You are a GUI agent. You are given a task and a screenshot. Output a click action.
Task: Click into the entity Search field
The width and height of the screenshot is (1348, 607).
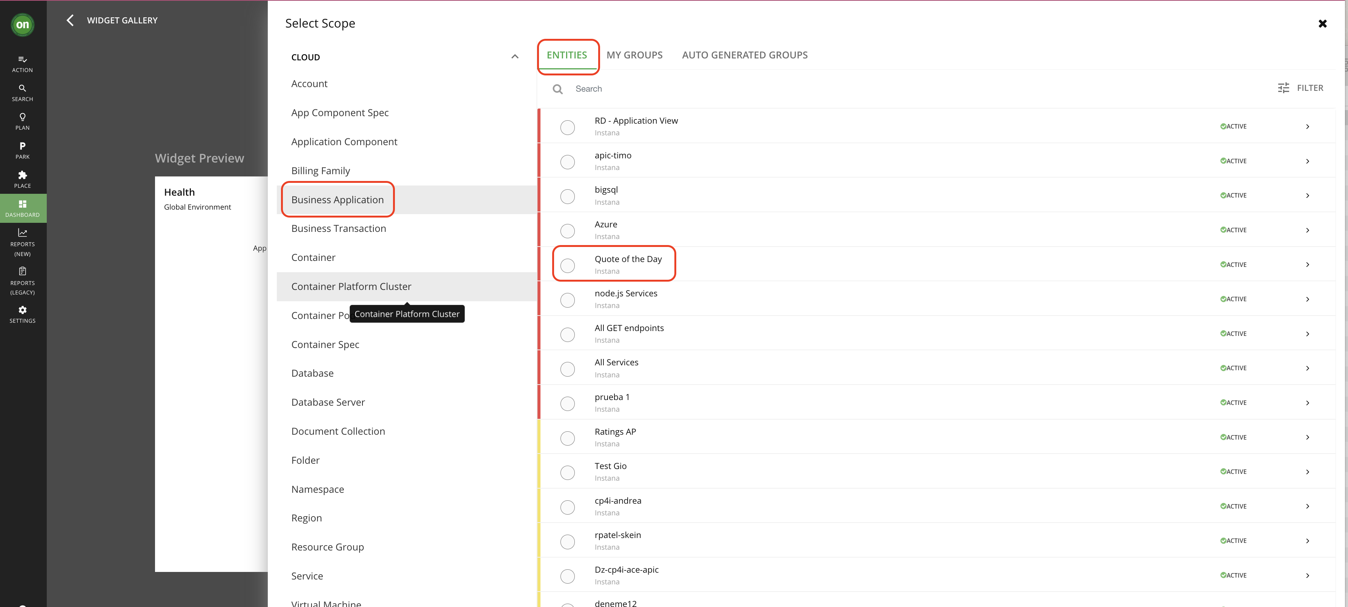[x=732, y=89]
